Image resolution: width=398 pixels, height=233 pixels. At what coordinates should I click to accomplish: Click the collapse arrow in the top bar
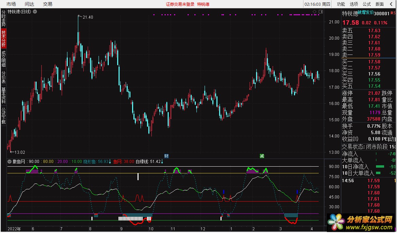[x=391, y=4]
